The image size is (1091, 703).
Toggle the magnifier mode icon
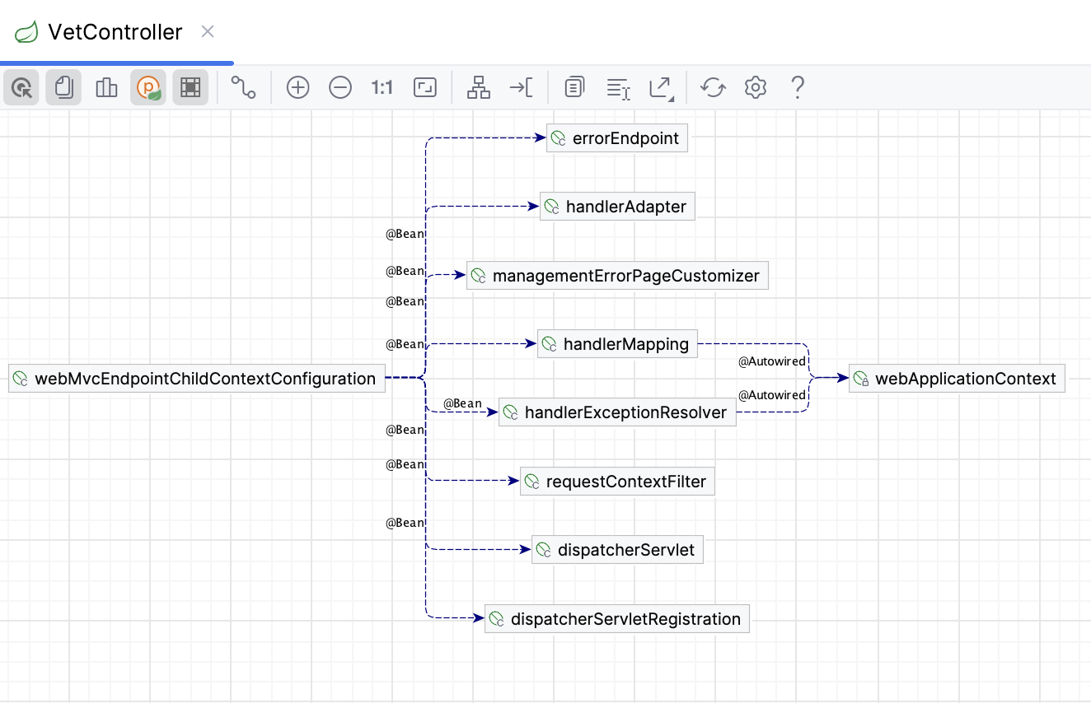(x=21, y=87)
